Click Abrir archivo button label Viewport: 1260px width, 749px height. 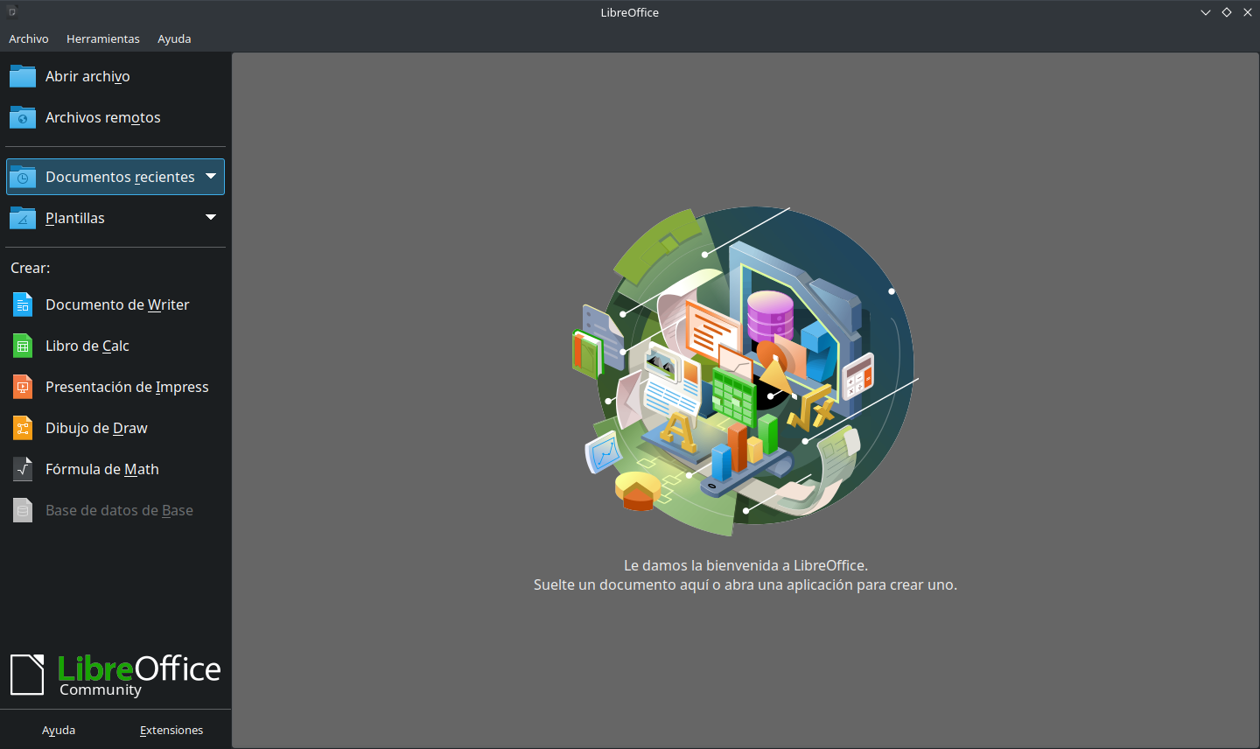point(87,76)
